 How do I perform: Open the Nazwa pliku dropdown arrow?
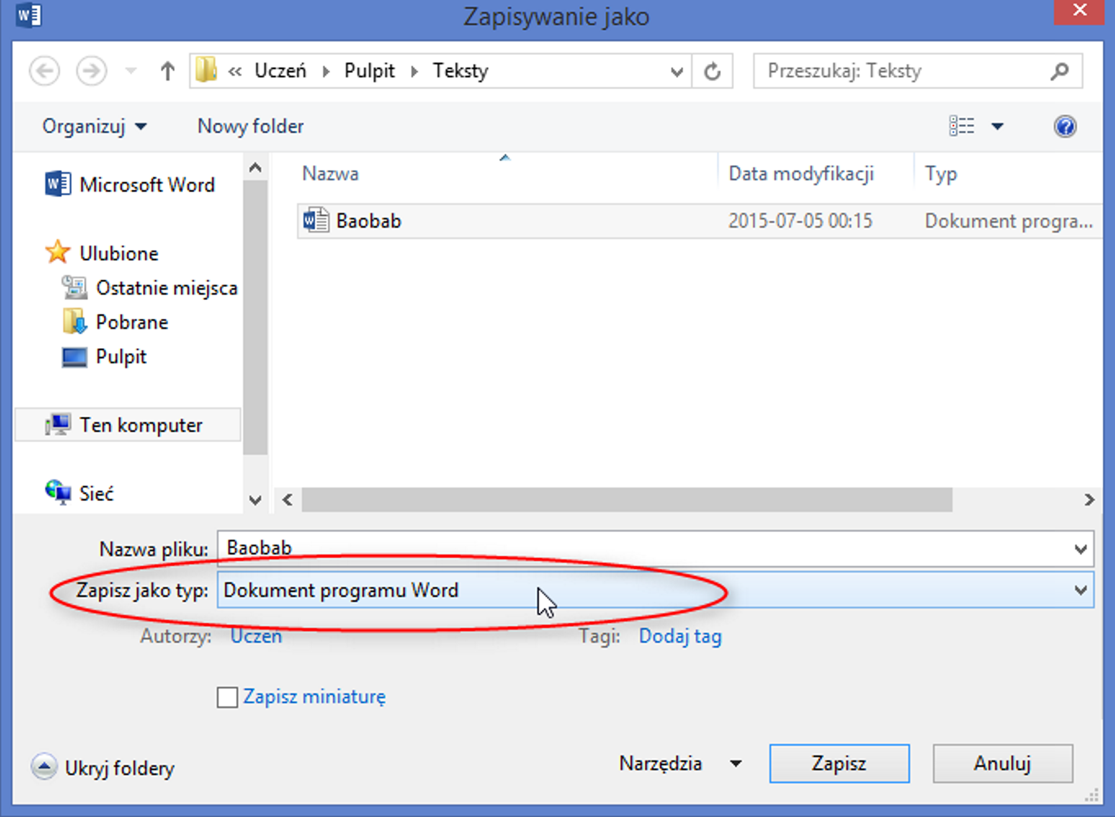[x=1080, y=548]
